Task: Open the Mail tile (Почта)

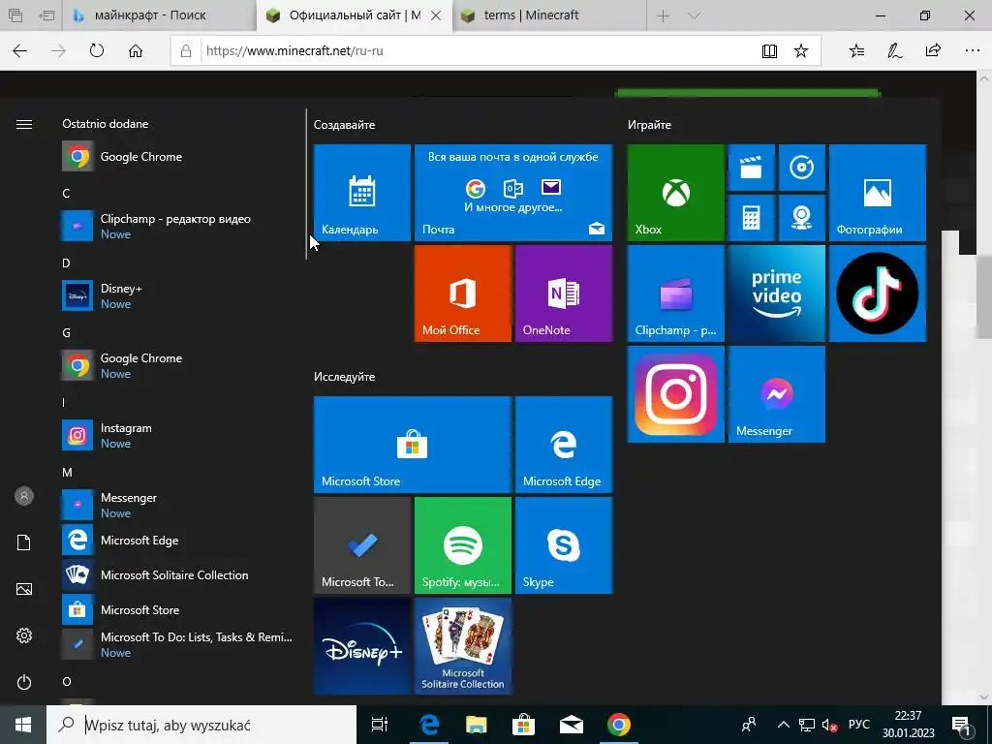Action: (x=513, y=193)
